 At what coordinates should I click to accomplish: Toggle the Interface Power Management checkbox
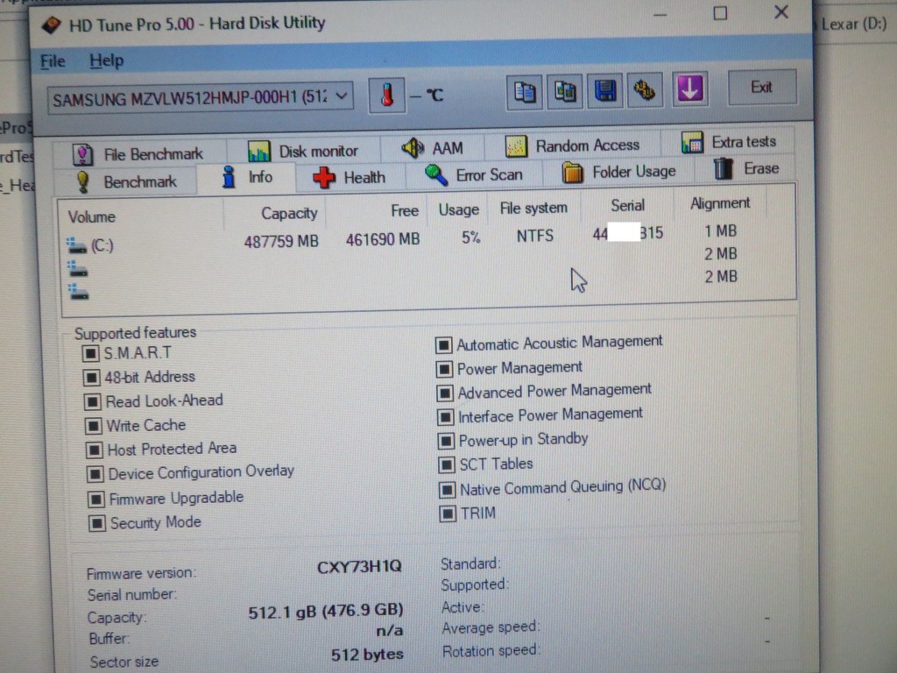click(x=446, y=417)
